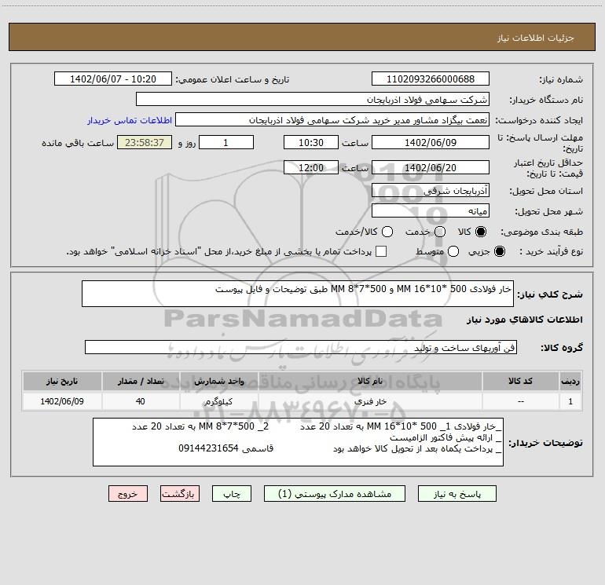This screenshot has width=605, height=585.
Task: Click the delivery city field میانه
Action: 431,210
